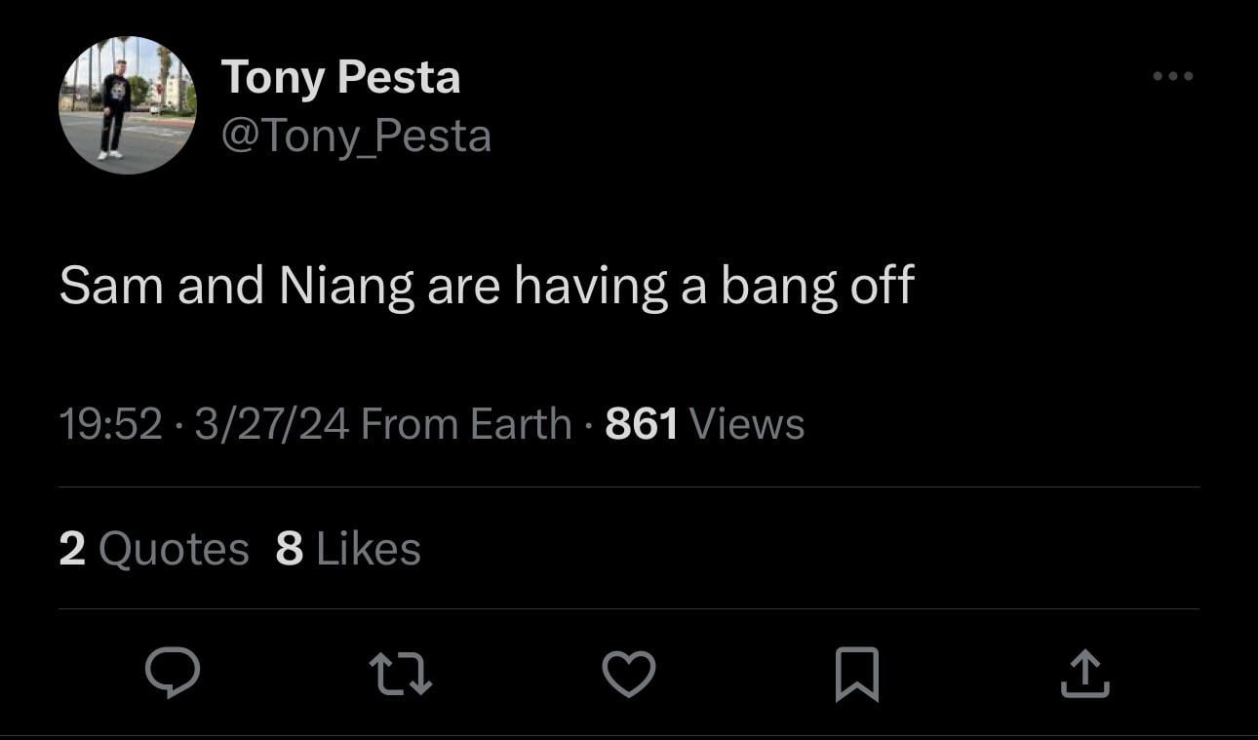The width and height of the screenshot is (1258, 740).
Task: Tap the share upload arrow icon
Action: (1084, 674)
